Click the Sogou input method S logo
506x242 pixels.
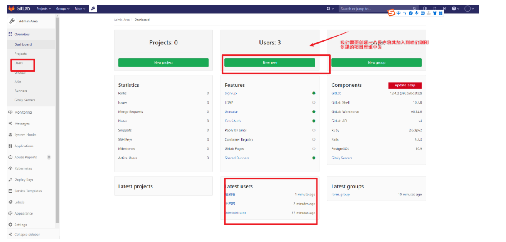pyautogui.click(x=391, y=13)
